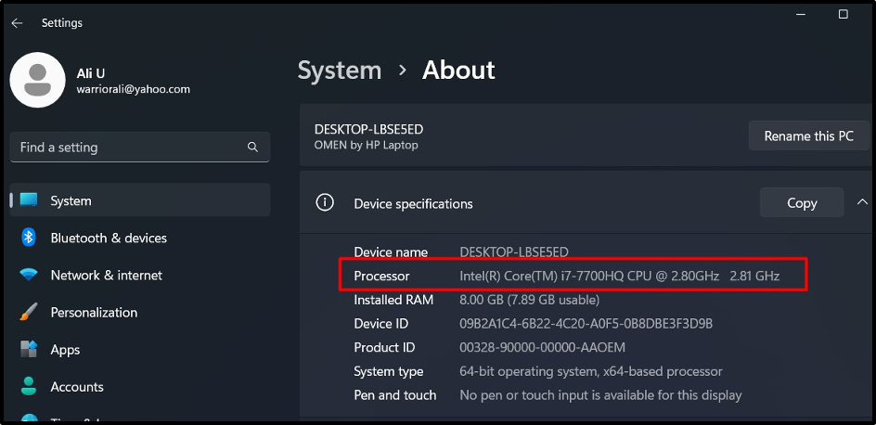Click the search magnifier icon
The width and height of the screenshot is (876, 425).
point(252,148)
